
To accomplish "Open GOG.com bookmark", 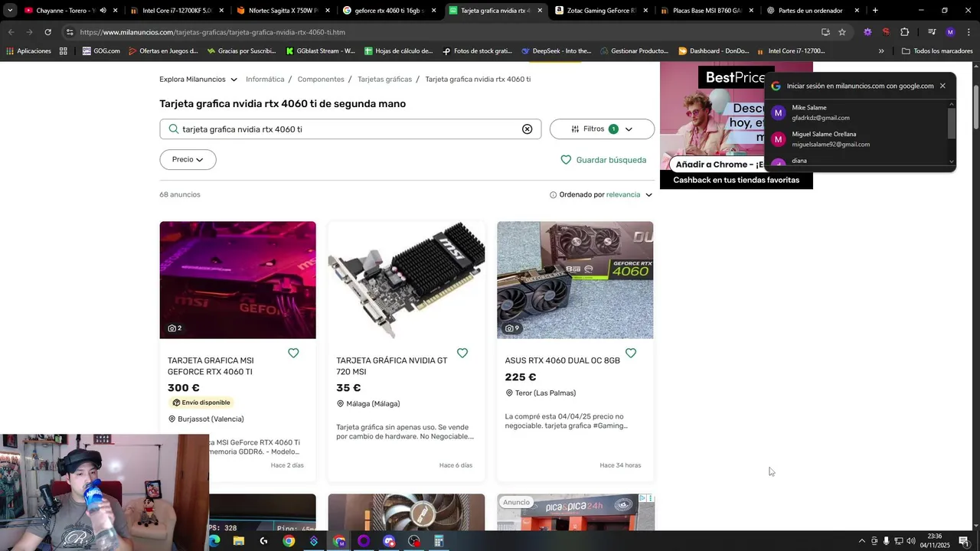I will (101, 51).
